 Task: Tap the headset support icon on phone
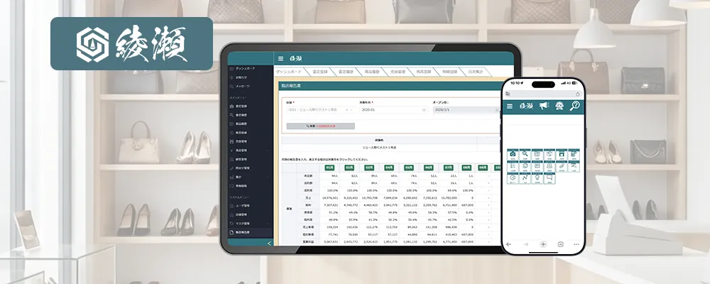559,106
